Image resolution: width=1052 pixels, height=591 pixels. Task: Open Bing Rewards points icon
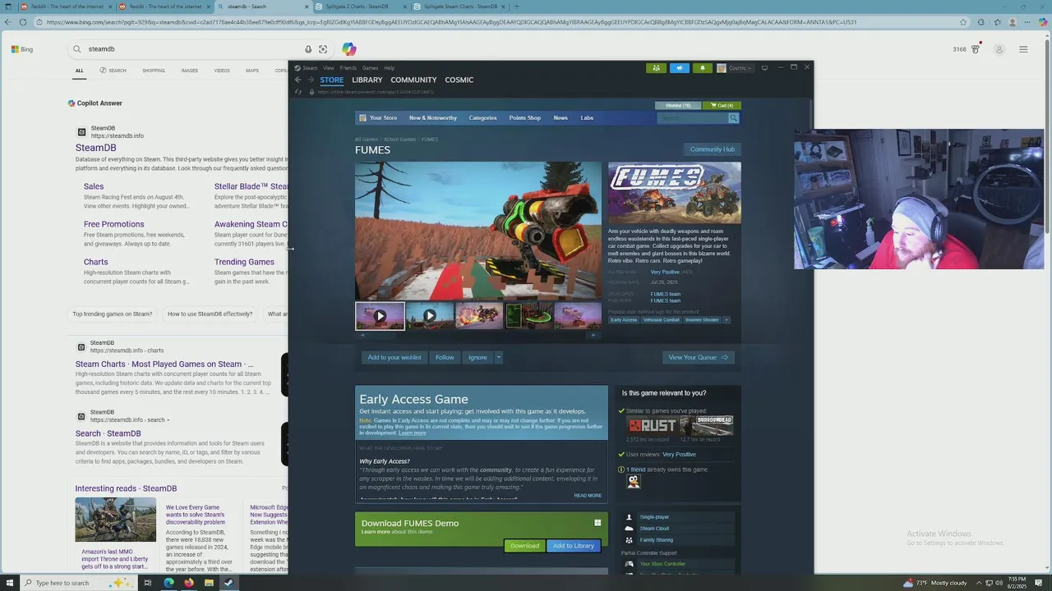(x=976, y=49)
